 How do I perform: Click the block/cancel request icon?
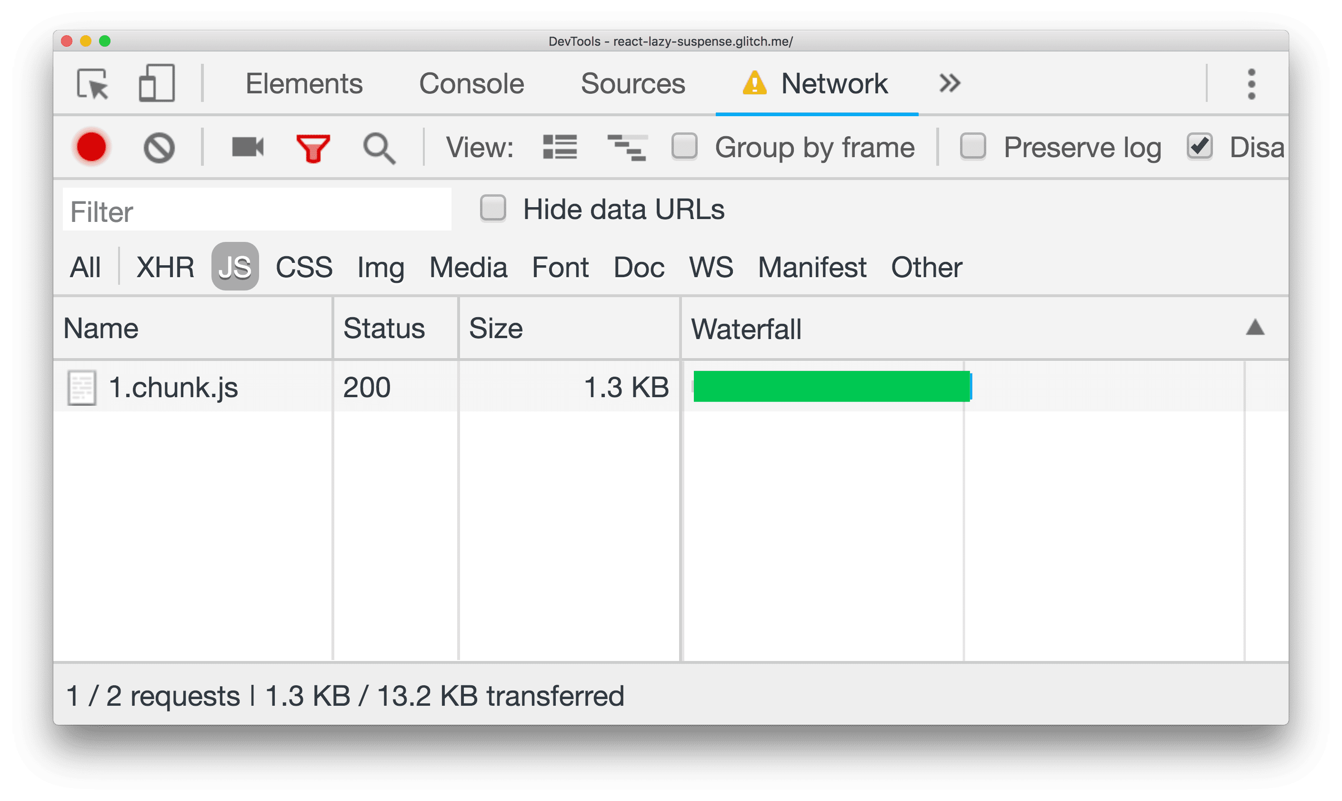(x=157, y=146)
